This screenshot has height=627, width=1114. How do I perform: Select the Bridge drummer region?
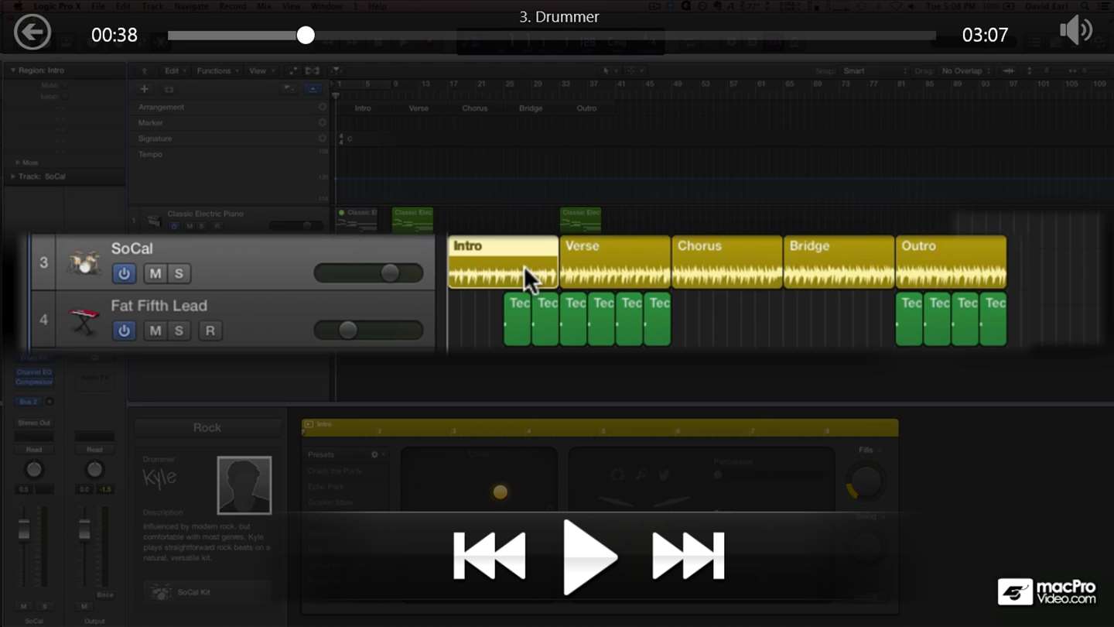pyautogui.click(x=839, y=262)
